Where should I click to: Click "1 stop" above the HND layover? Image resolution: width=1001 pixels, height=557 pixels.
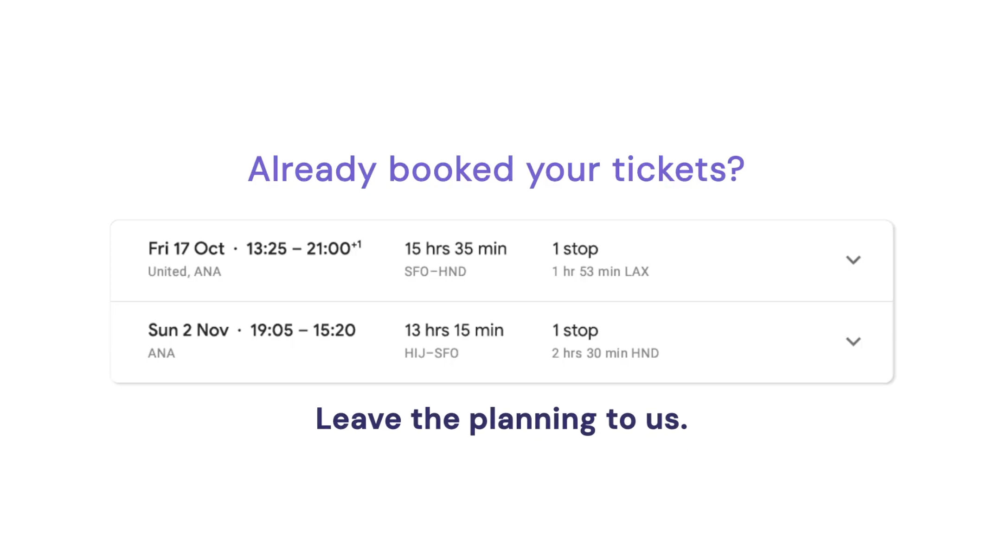pos(575,330)
